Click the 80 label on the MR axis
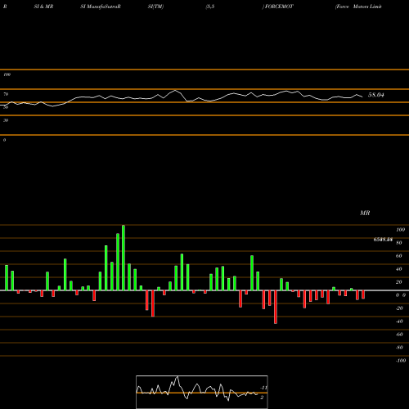 [399, 243]
